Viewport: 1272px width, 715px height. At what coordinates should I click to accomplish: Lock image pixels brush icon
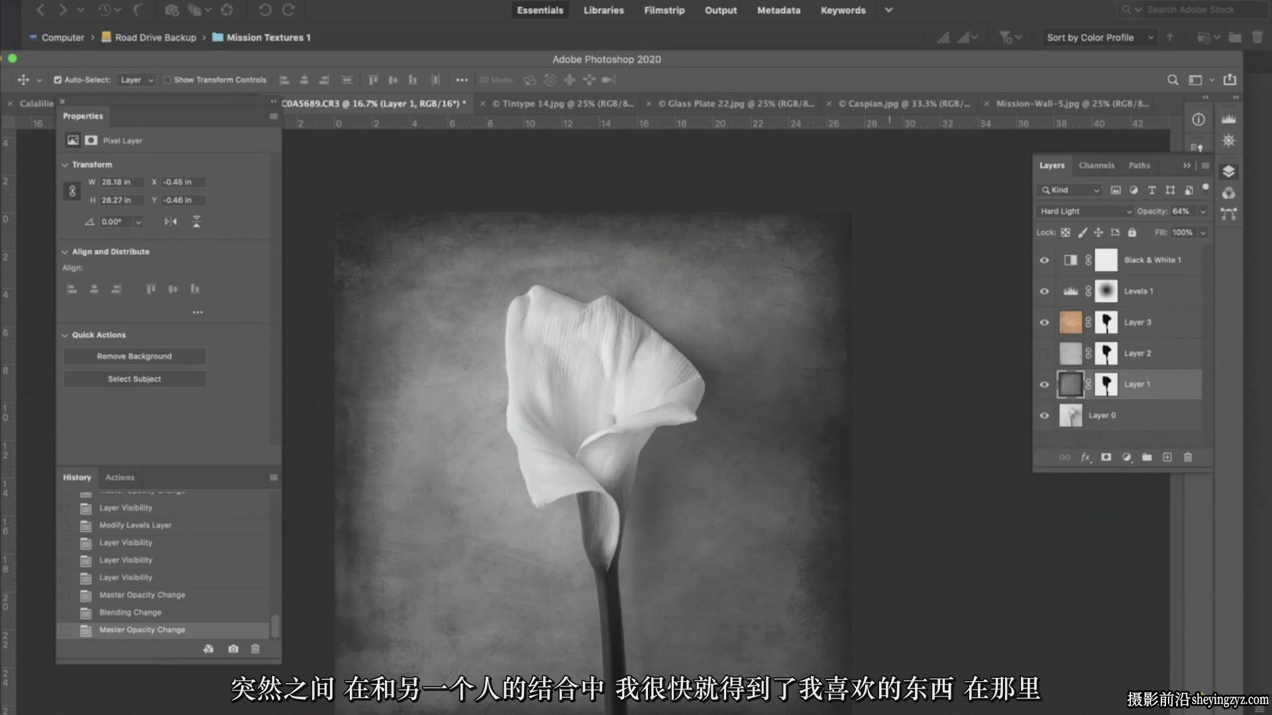coord(1083,232)
